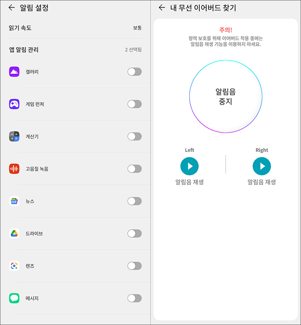Tap the 뉴스 app icon
This screenshot has height=325, width=301.
point(14,201)
